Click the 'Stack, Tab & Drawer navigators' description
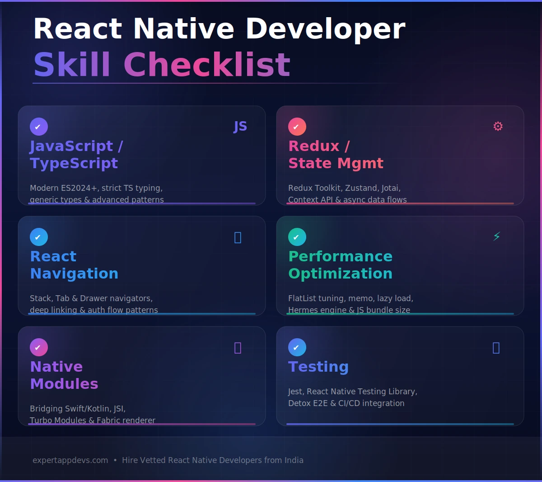The image size is (542, 482). tap(91, 298)
